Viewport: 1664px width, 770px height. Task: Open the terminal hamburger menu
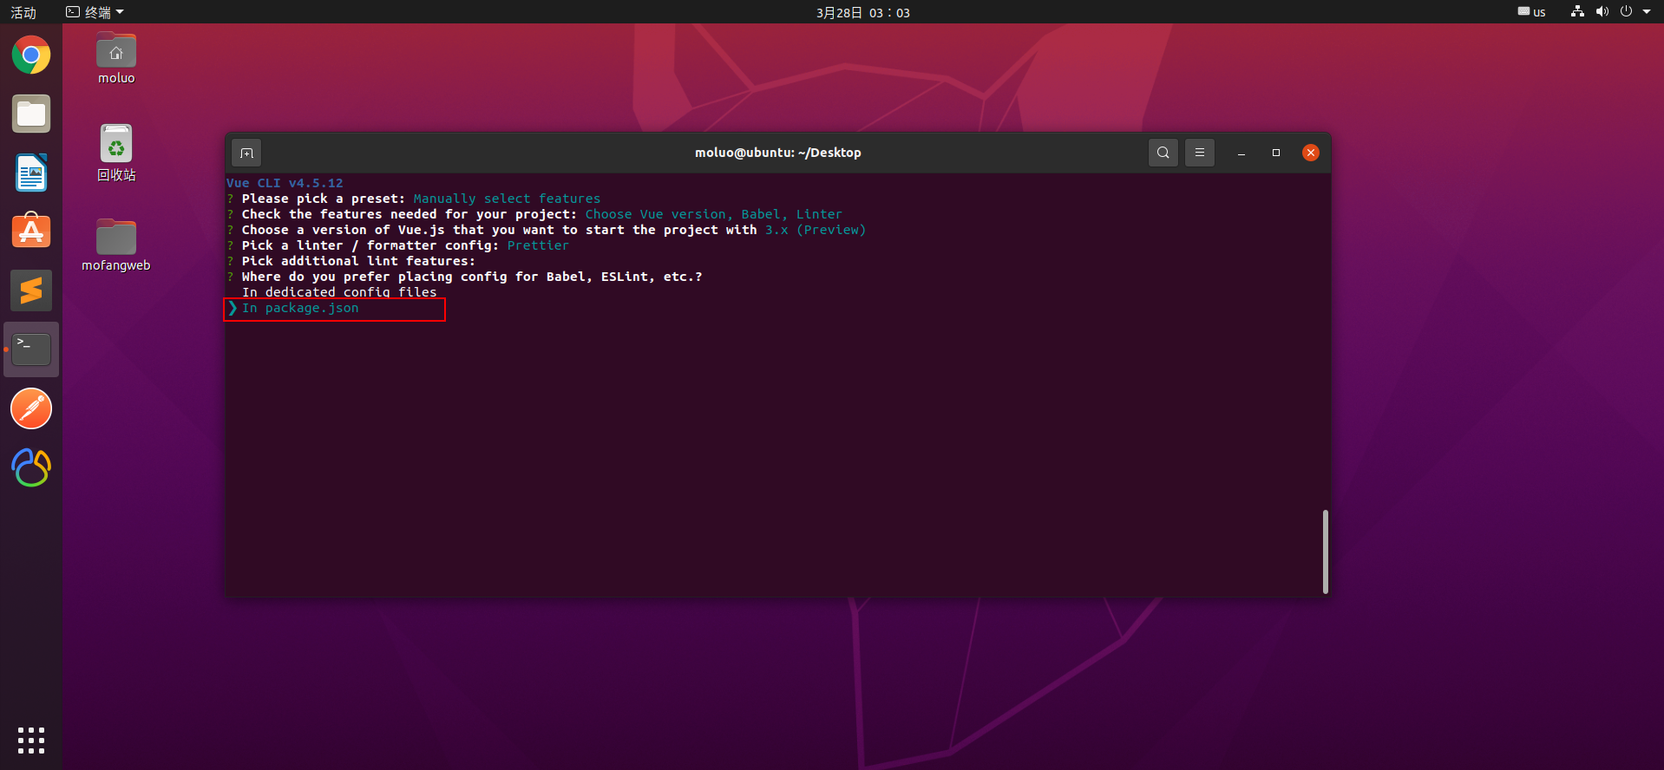point(1200,153)
